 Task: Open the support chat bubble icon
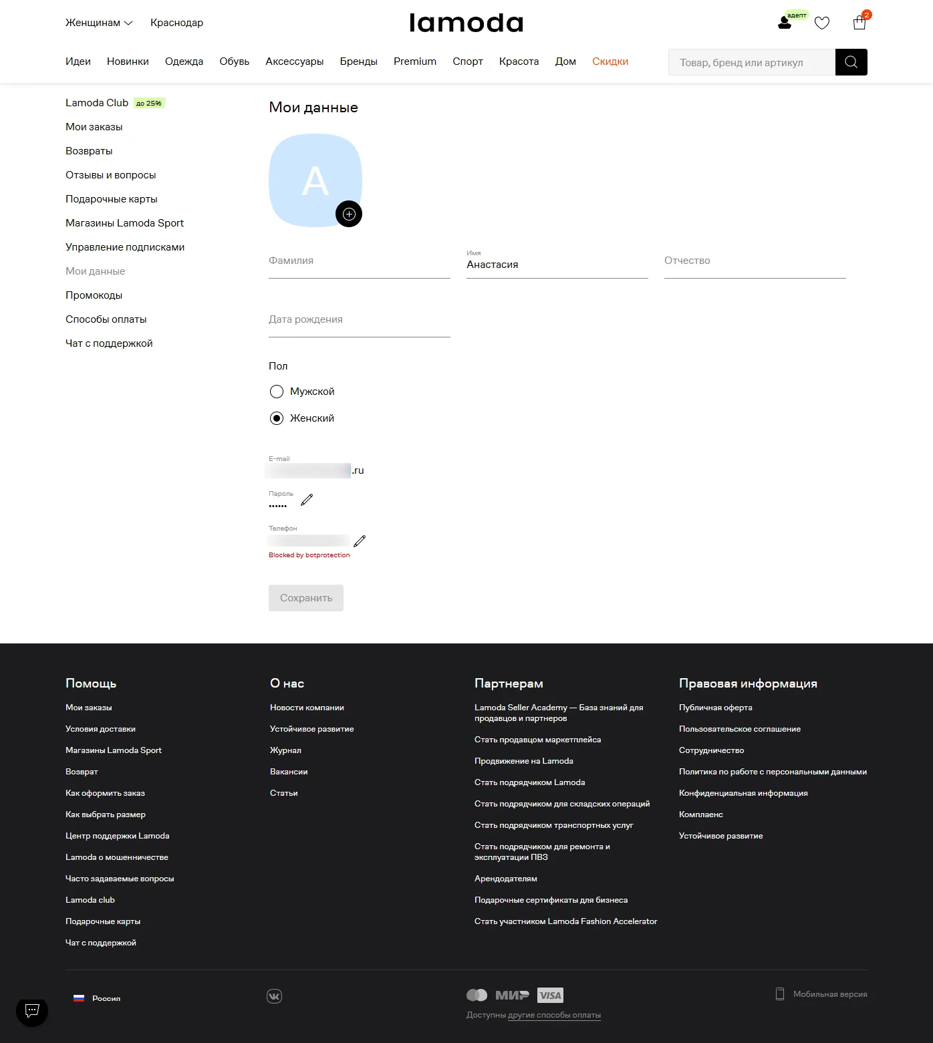click(x=32, y=1011)
